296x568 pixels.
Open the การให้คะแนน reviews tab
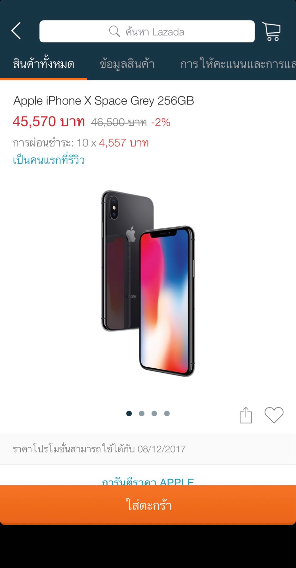pos(238,64)
